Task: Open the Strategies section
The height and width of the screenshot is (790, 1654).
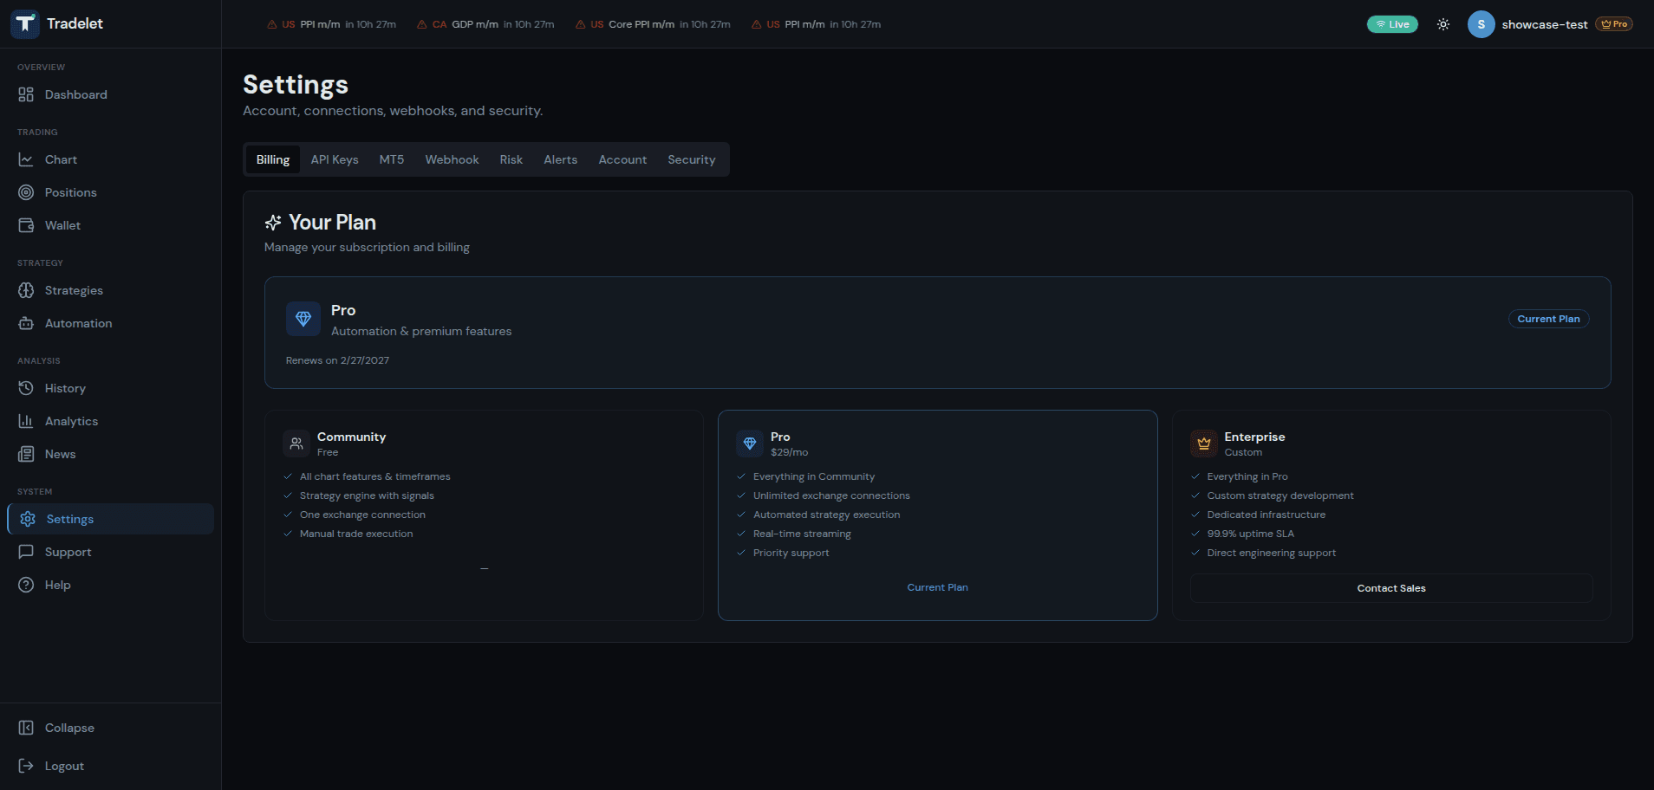Action: [74, 290]
